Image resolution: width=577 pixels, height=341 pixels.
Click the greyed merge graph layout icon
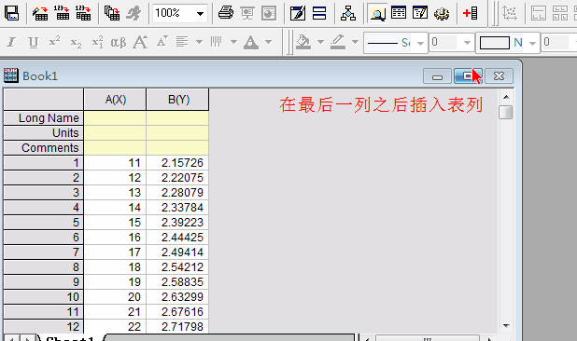[x=539, y=13]
